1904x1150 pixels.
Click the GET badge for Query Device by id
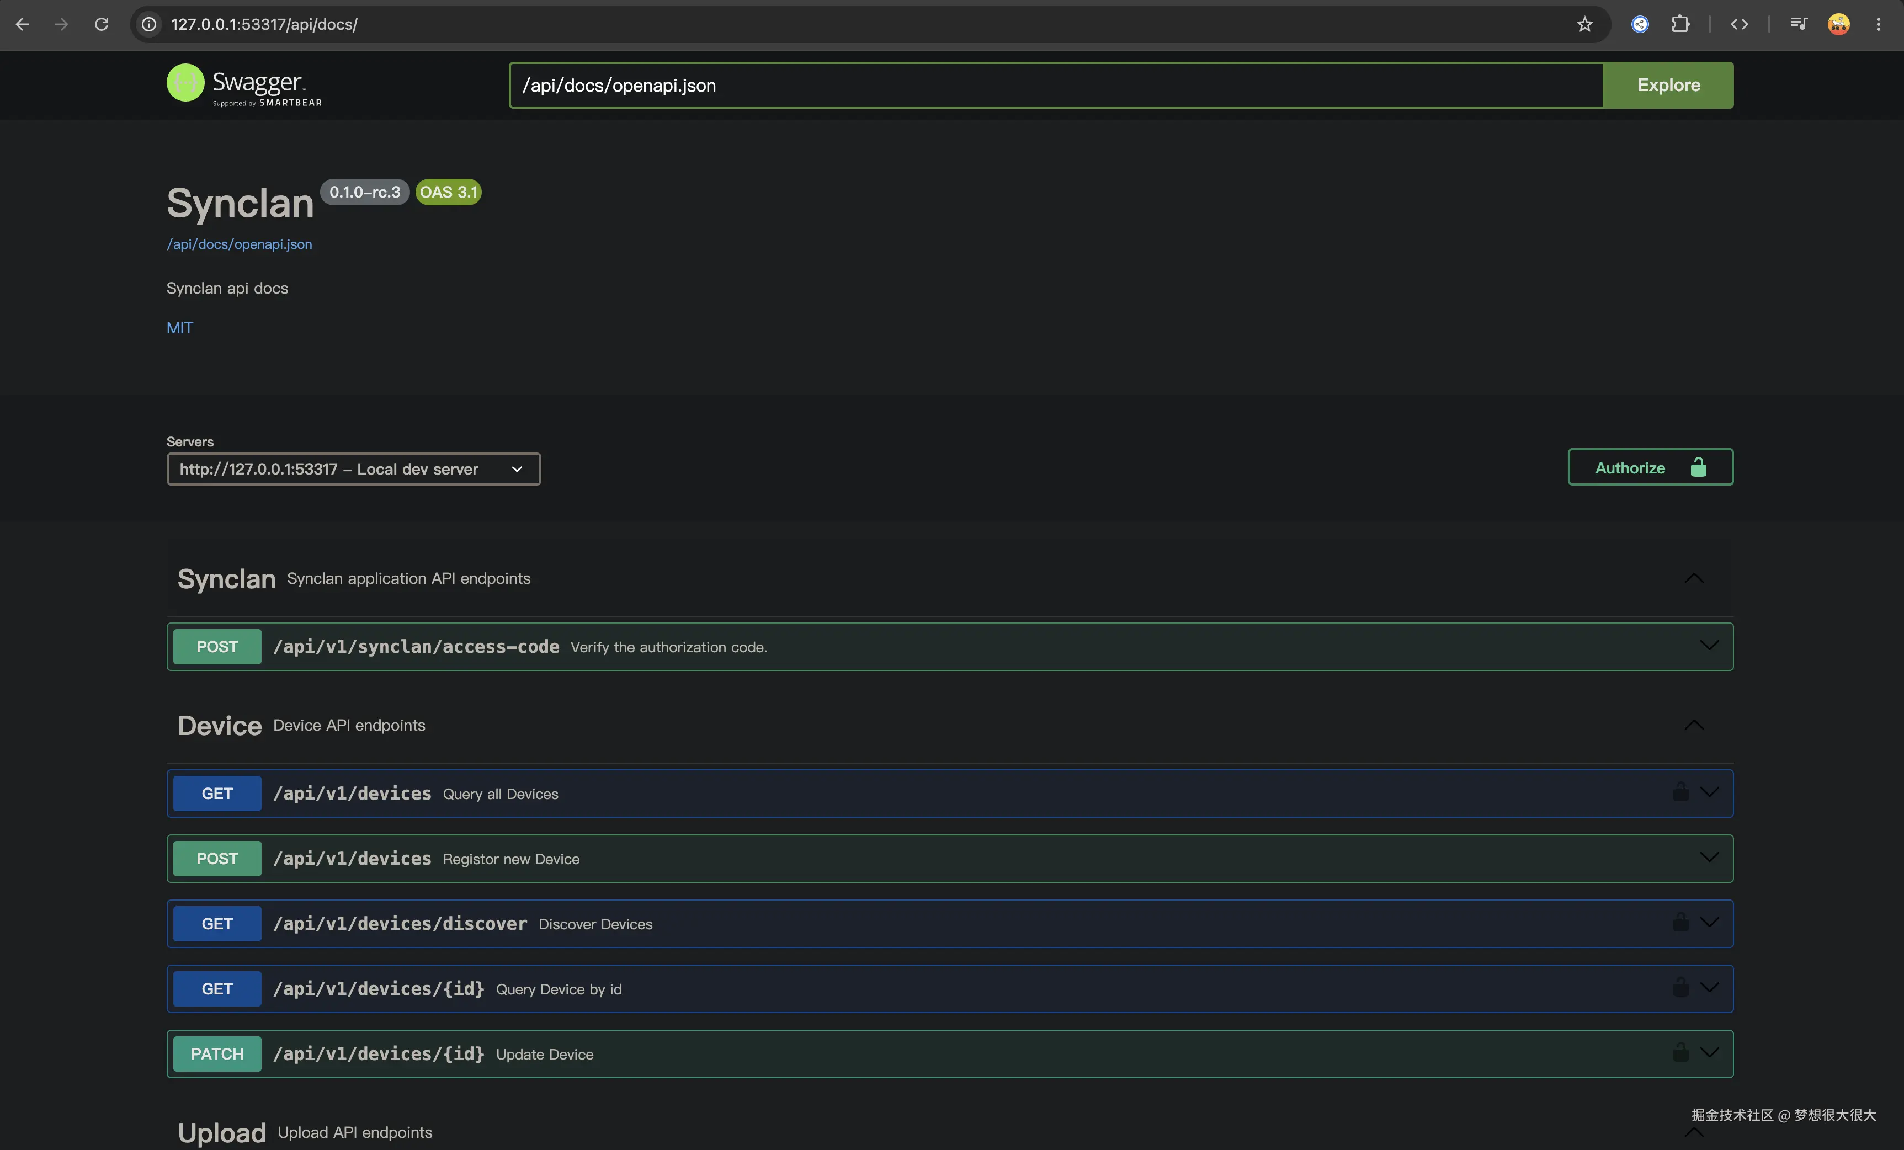pos(217,988)
